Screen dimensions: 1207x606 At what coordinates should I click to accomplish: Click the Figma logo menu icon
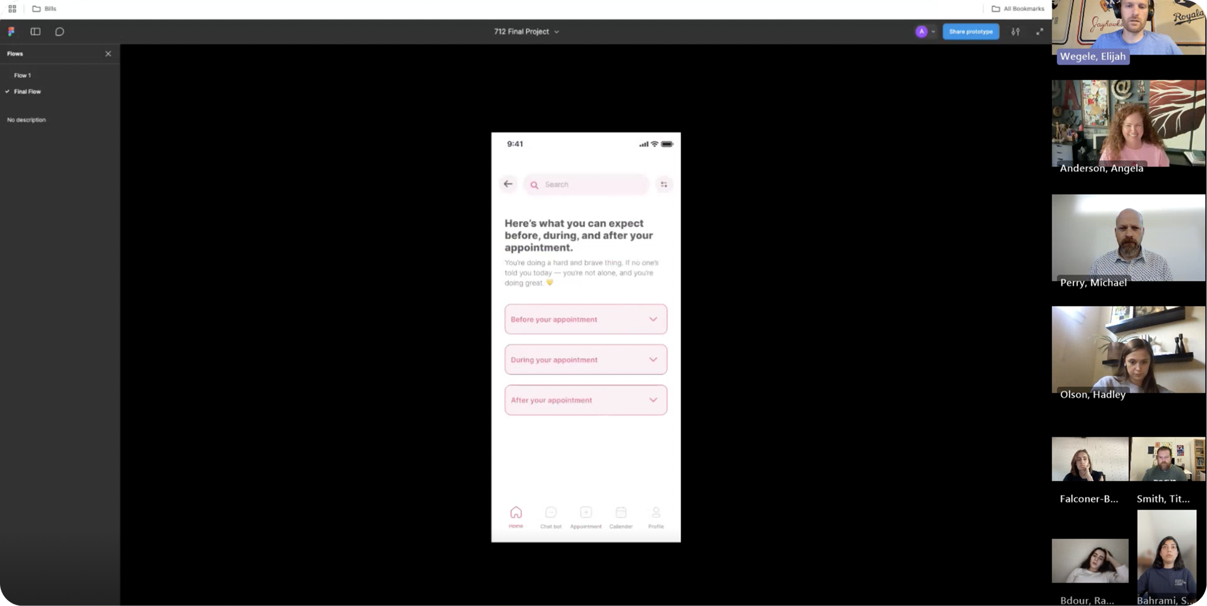pos(11,32)
